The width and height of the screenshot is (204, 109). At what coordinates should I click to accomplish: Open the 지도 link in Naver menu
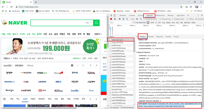(x=69, y=34)
